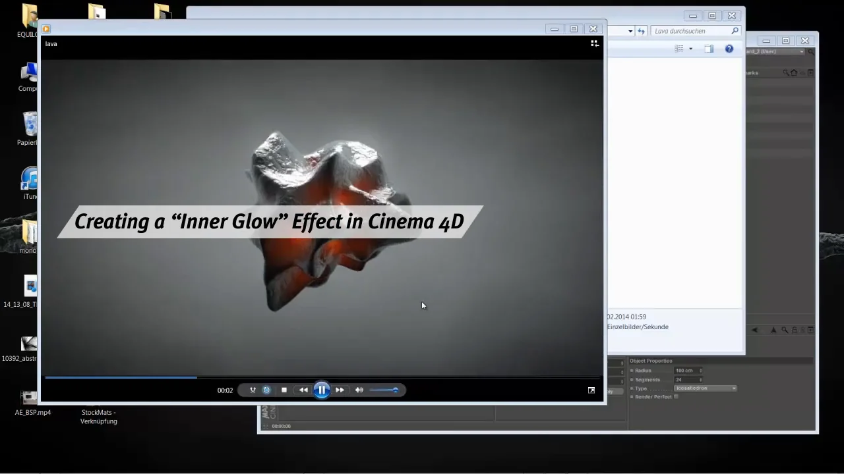The image size is (844, 474).
Task: Adjust the Media Player volume slider
Action: pos(384,390)
